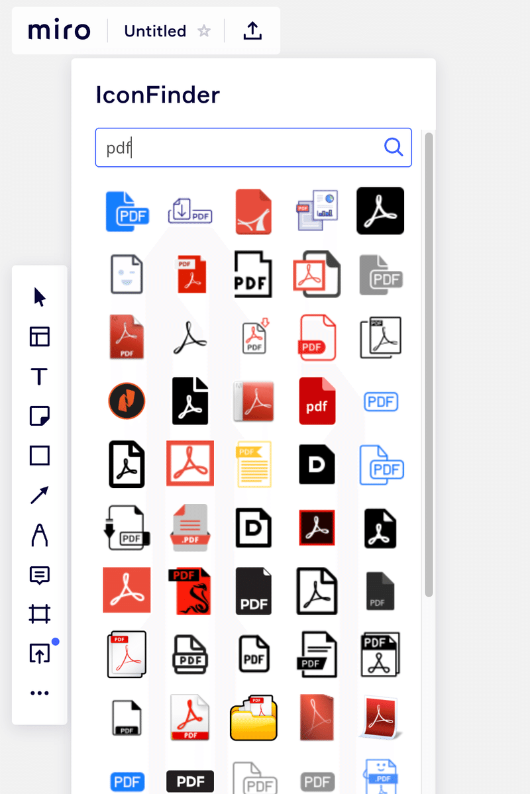Select the Pen drawing tool
Screen dimensions: 530x794
[x=40, y=534]
